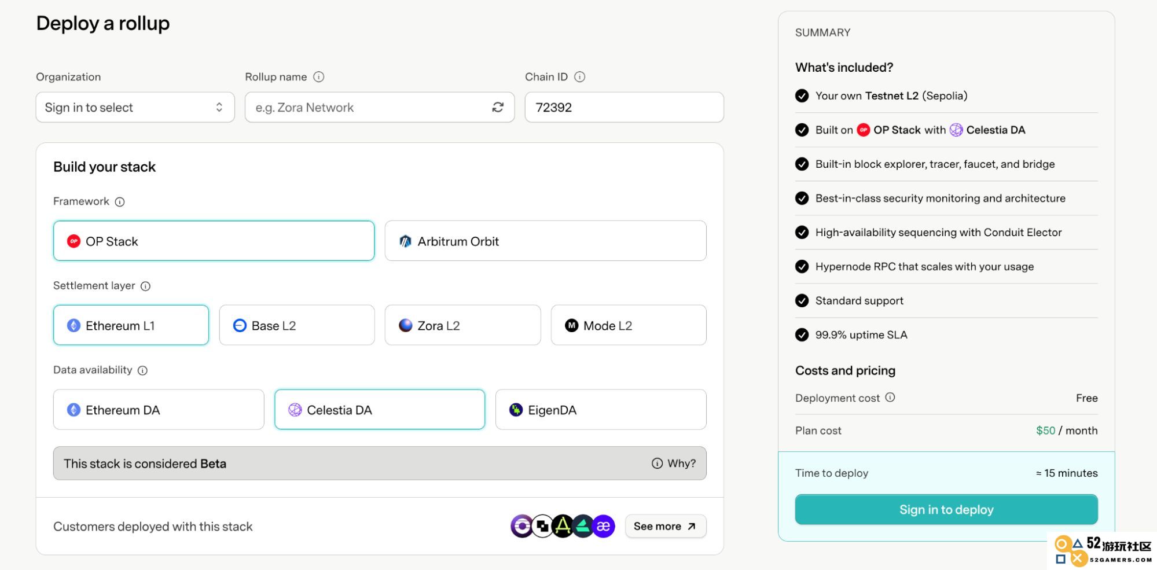
Task: Click the 'Deploy a rollup' heading
Action: (x=103, y=23)
